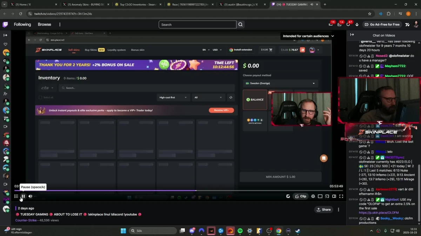Viewport: 421px width, 236px height.
Task: Mute the video volume
Action: (30, 196)
